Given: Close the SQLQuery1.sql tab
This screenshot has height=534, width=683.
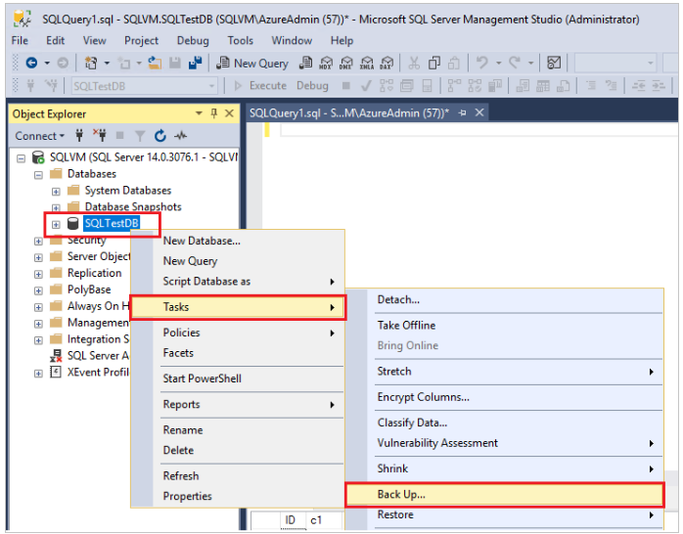Looking at the screenshot, I should coord(479,113).
